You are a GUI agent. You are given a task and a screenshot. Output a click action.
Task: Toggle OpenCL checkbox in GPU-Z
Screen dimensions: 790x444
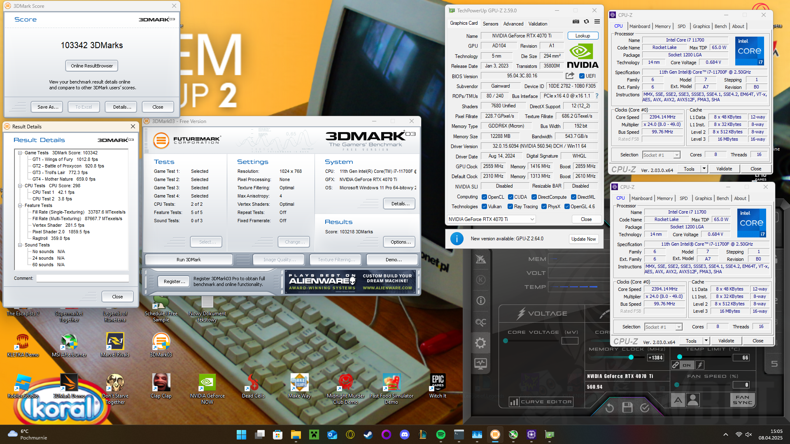[x=484, y=197]
